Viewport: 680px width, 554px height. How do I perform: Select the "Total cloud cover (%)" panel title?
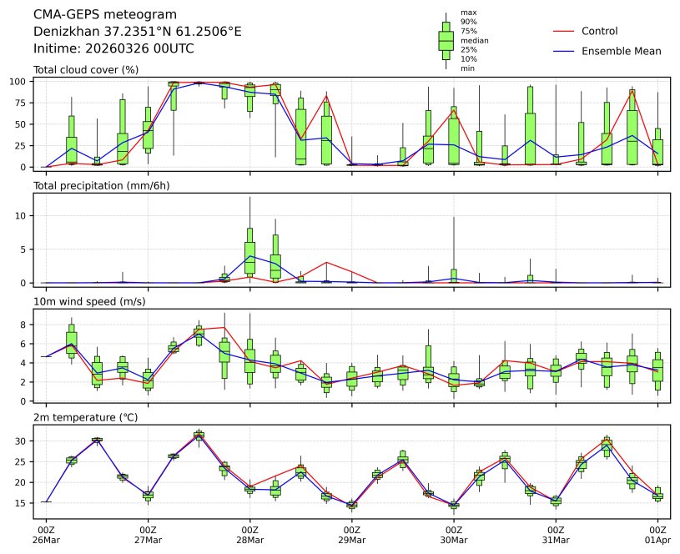coord(86,69)
